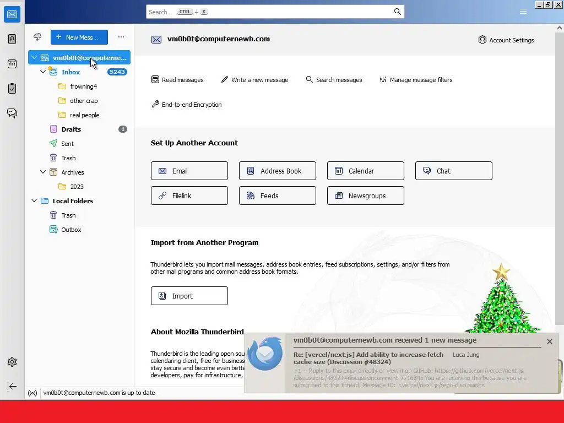The width and height of the screenshot is (564, 423).
Task: Set up Filelink
Action: 189,196
